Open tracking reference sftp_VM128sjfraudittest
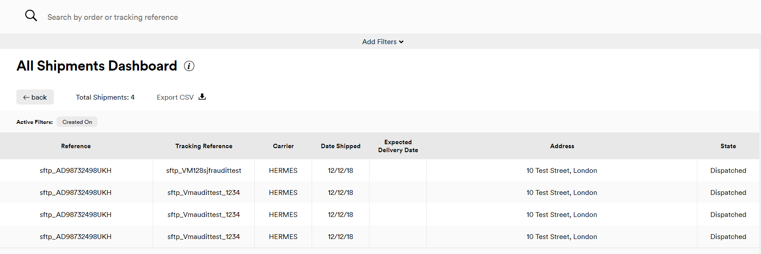Image resolution: width=761 pixels, height=254 pixels. coord(203,171)
